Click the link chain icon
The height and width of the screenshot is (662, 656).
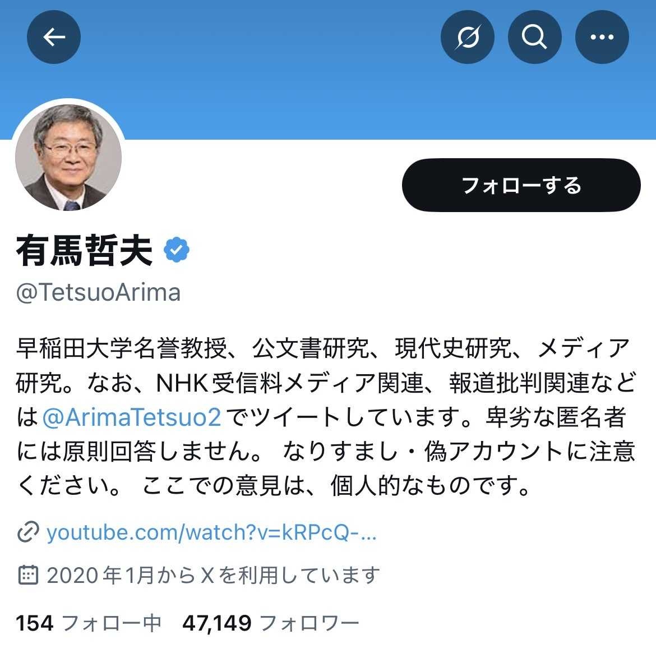[28, 532]
